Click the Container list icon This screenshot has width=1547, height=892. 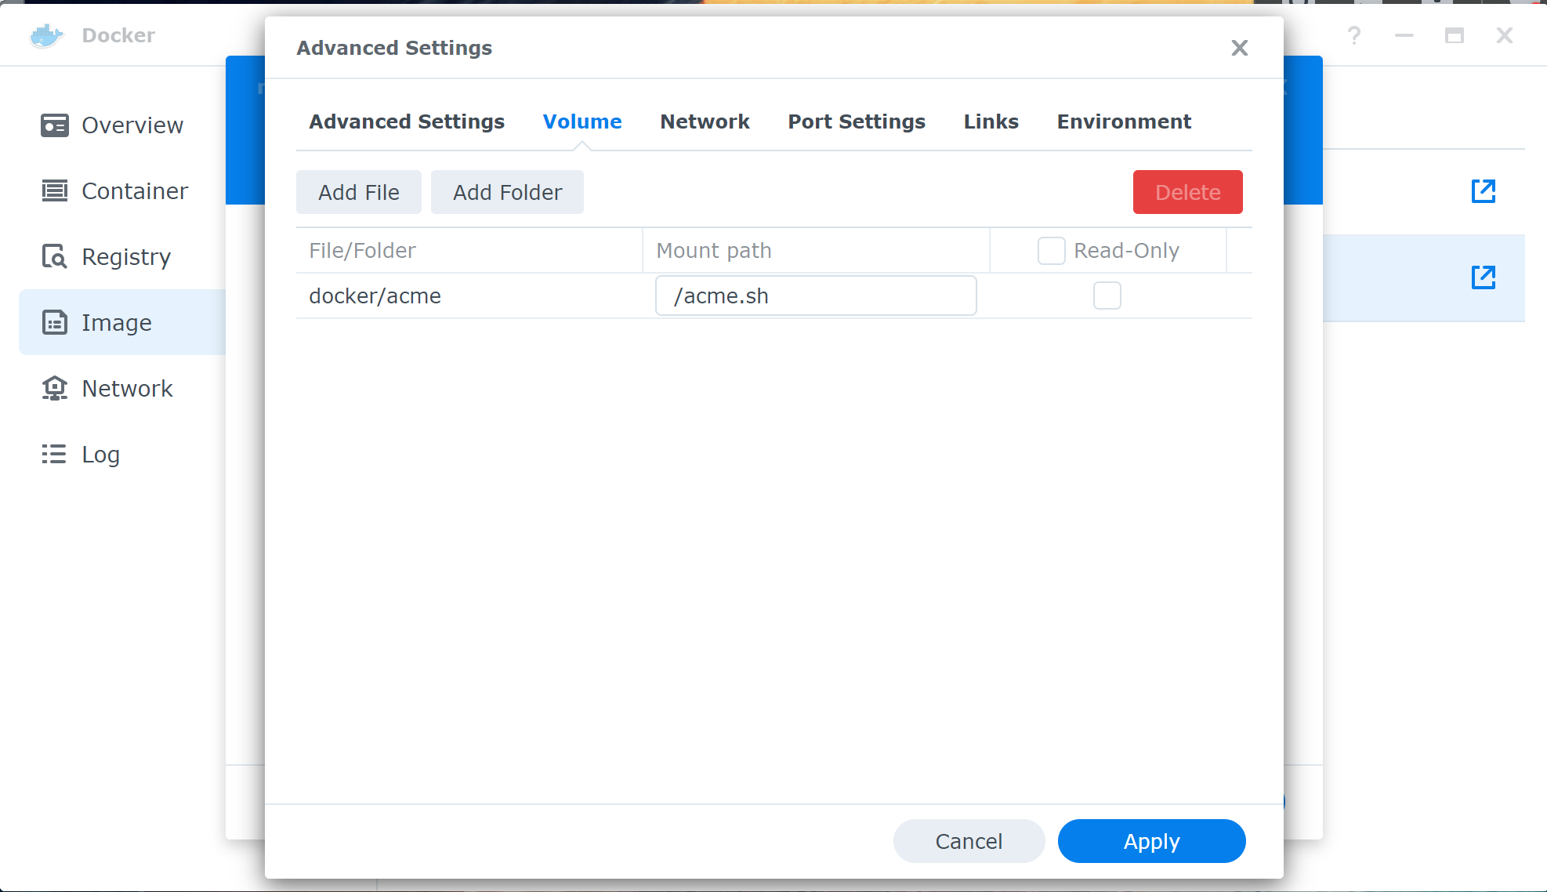coord(54,191)
